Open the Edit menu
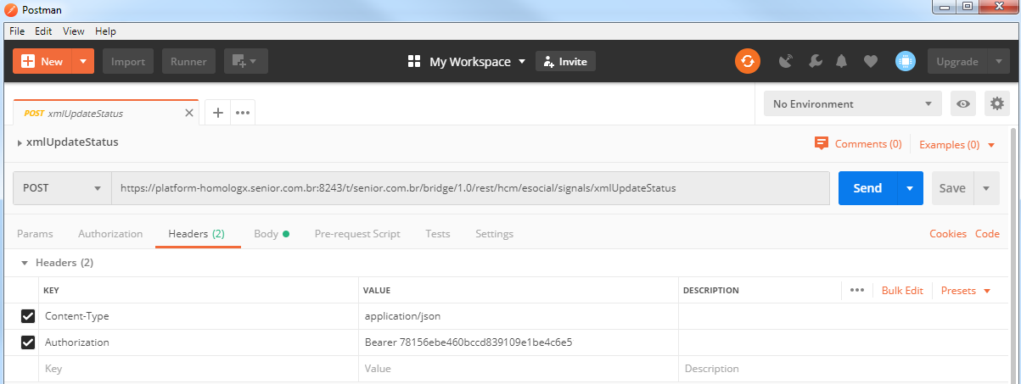Screen dimensions: 1021x384 [43, 31]
